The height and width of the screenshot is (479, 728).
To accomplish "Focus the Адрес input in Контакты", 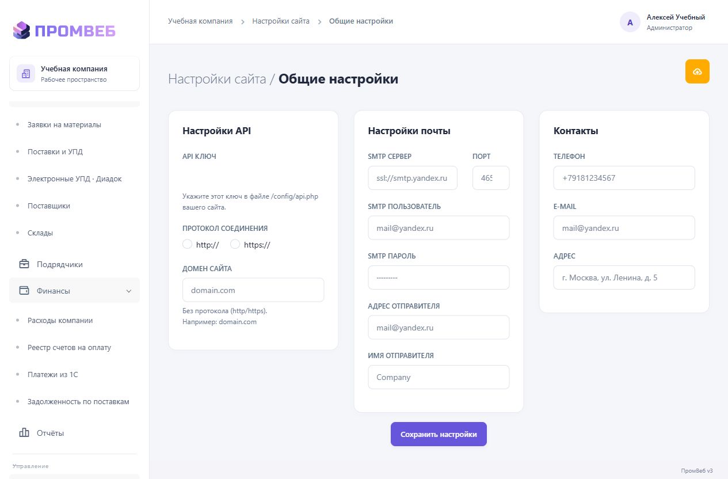I will click(x=624, y=277).
